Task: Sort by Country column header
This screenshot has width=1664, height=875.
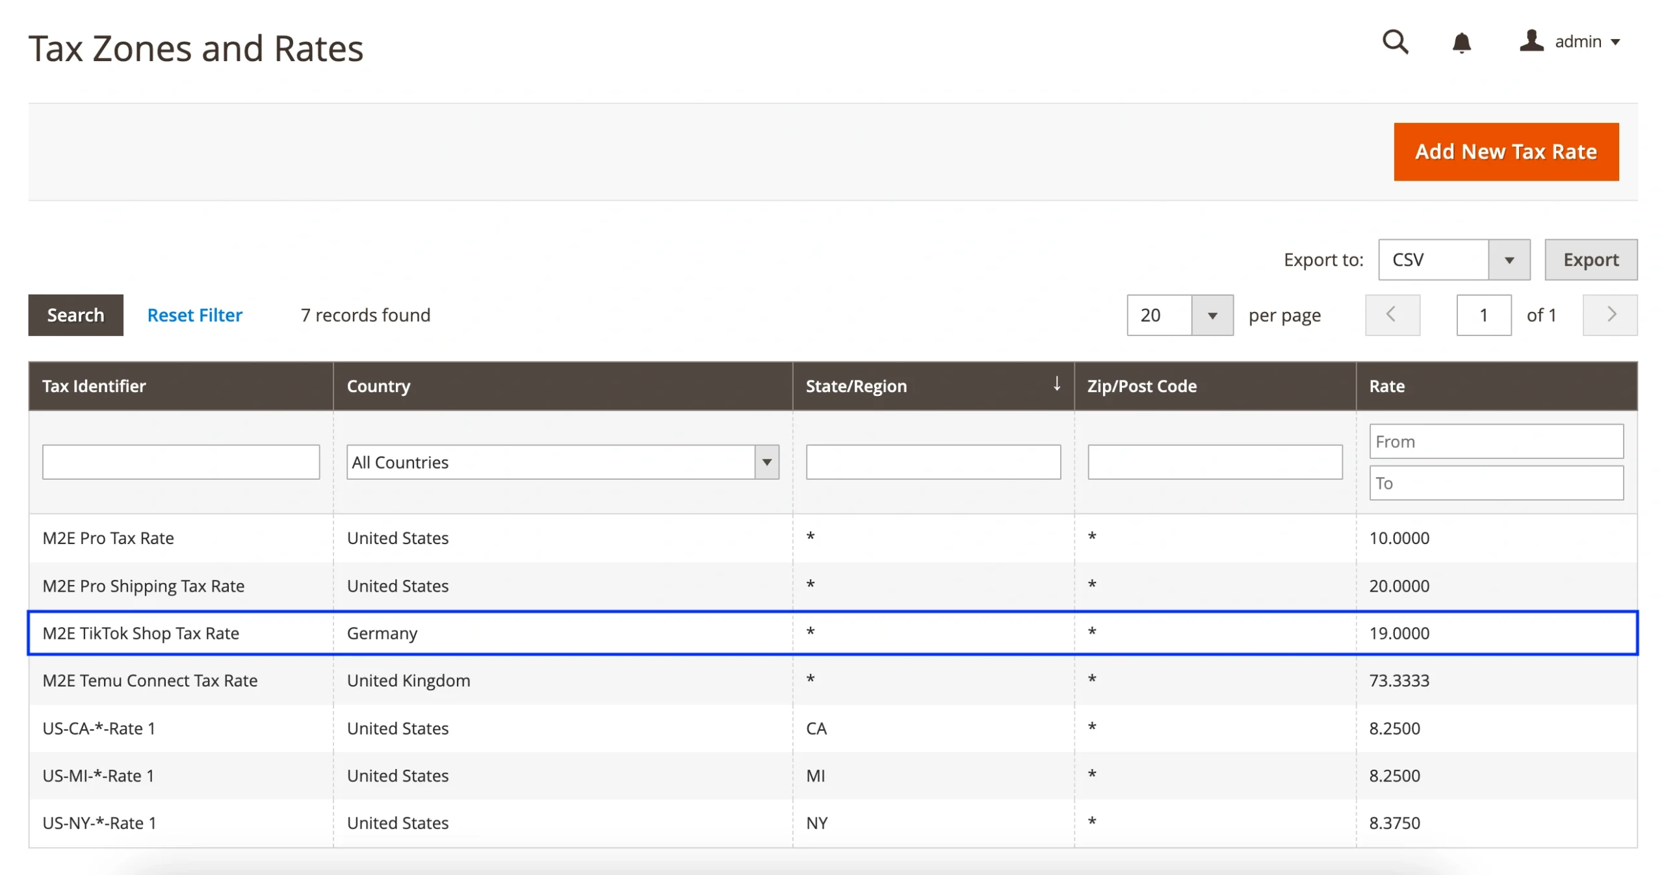Action: [x=378, y=386]
